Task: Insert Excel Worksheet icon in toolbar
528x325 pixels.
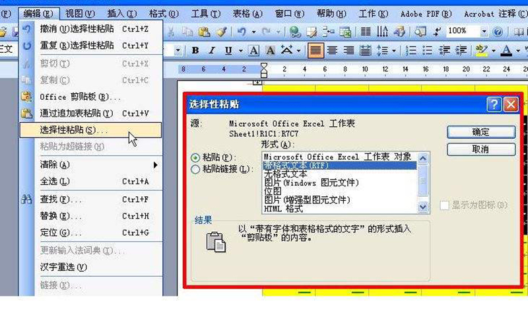Action: pyautogui.click(x=345, y=32)
